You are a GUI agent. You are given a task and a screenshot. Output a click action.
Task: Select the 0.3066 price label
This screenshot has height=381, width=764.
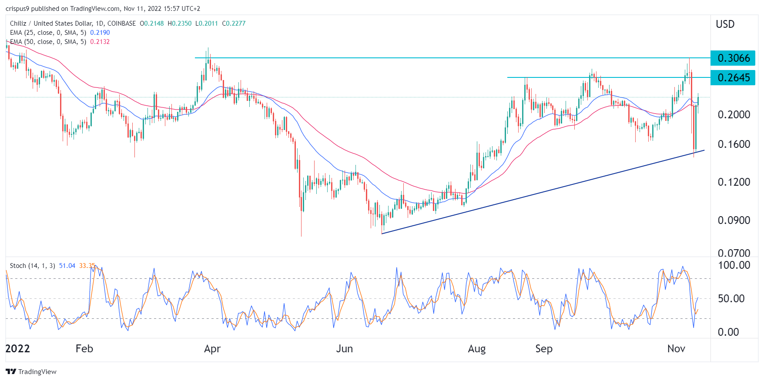pyautogui.click(x=733, y=58)
